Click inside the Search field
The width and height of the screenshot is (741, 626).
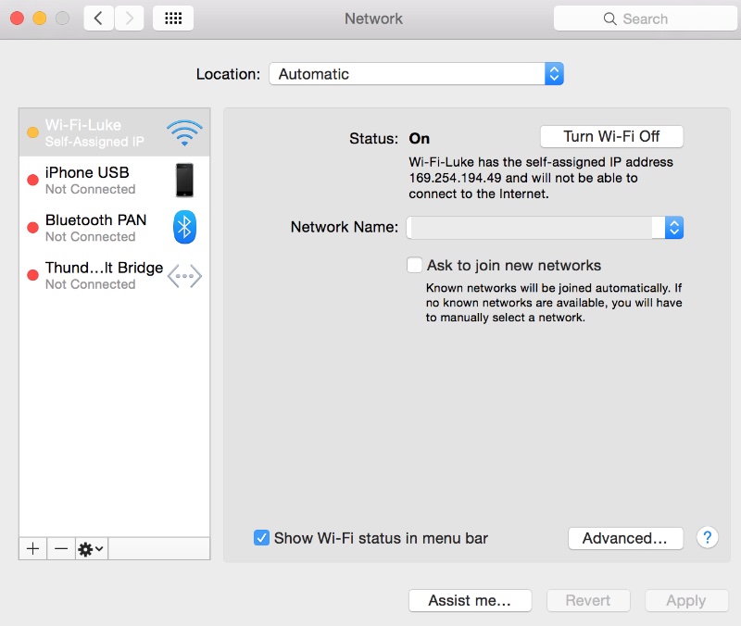(645, 18)
